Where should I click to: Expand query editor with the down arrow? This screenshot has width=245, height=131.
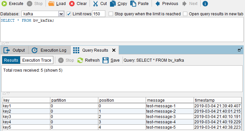pos(7,43)
